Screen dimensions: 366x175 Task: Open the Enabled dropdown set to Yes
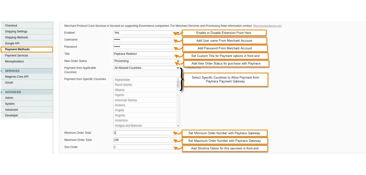click(146, 33)
